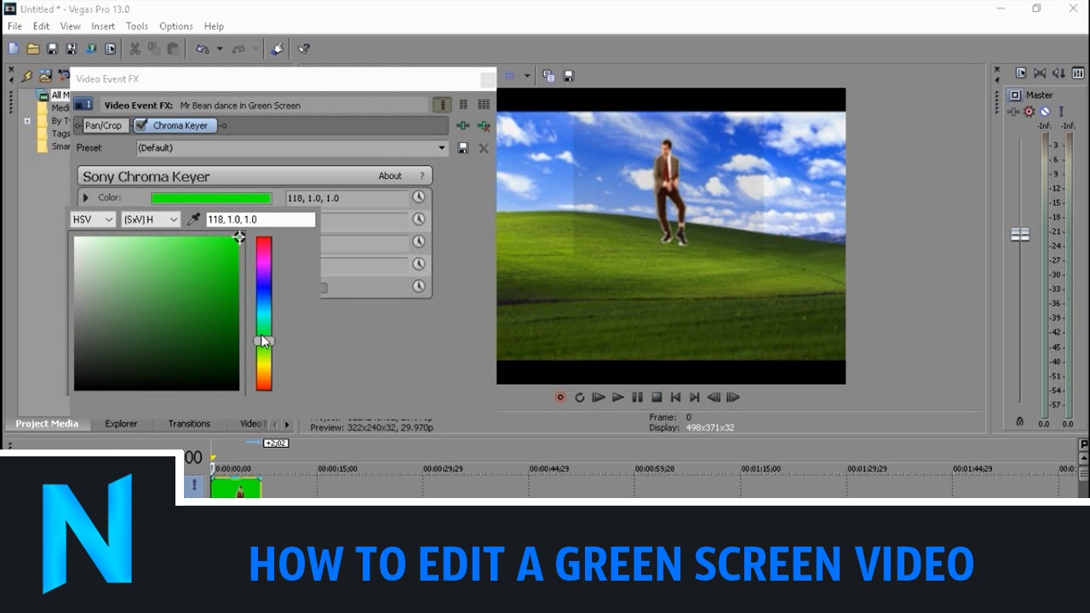Click the Undo arrow icon
The image size is (1090, 613).
click(202, 49)
